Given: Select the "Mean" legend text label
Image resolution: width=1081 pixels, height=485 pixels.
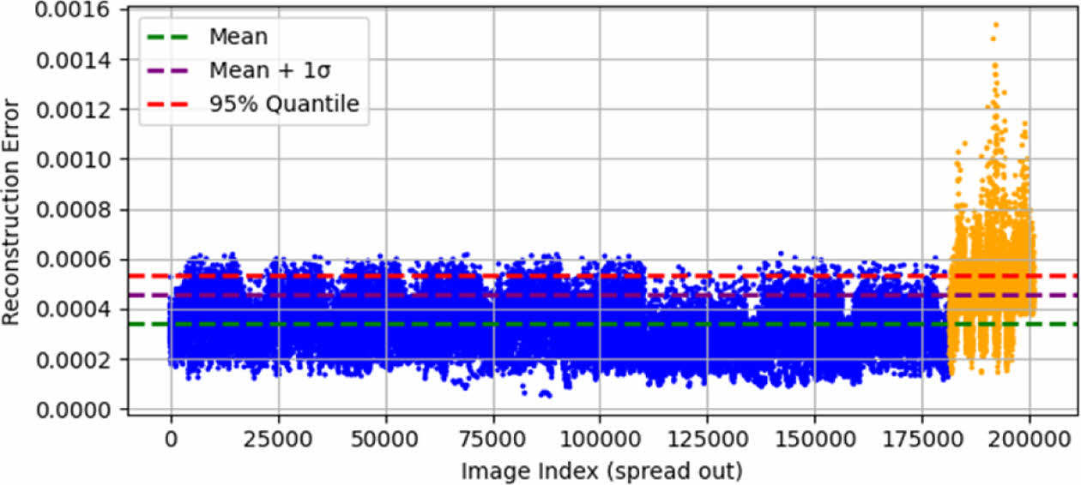Looking at the screenshot, I should [239, 37].
